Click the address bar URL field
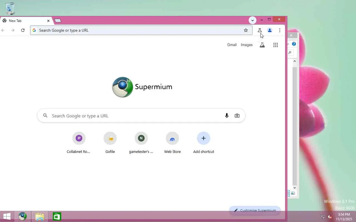The width and height of the screenshot is (356, 222). pyautogui.click(x=141, y=30)
